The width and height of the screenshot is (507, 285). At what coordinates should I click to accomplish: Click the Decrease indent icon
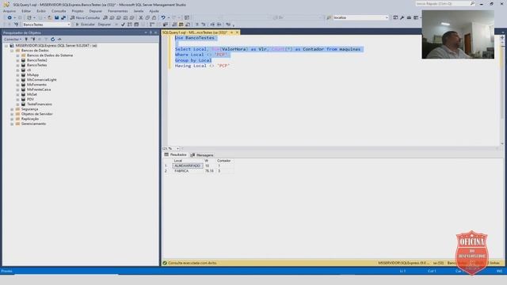(212, 25)
